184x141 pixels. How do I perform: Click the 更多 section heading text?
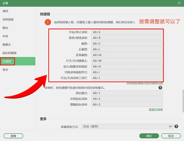43,119
